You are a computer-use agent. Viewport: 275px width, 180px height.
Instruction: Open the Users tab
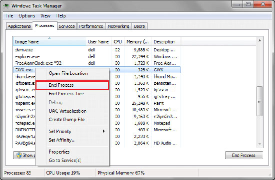139,26
